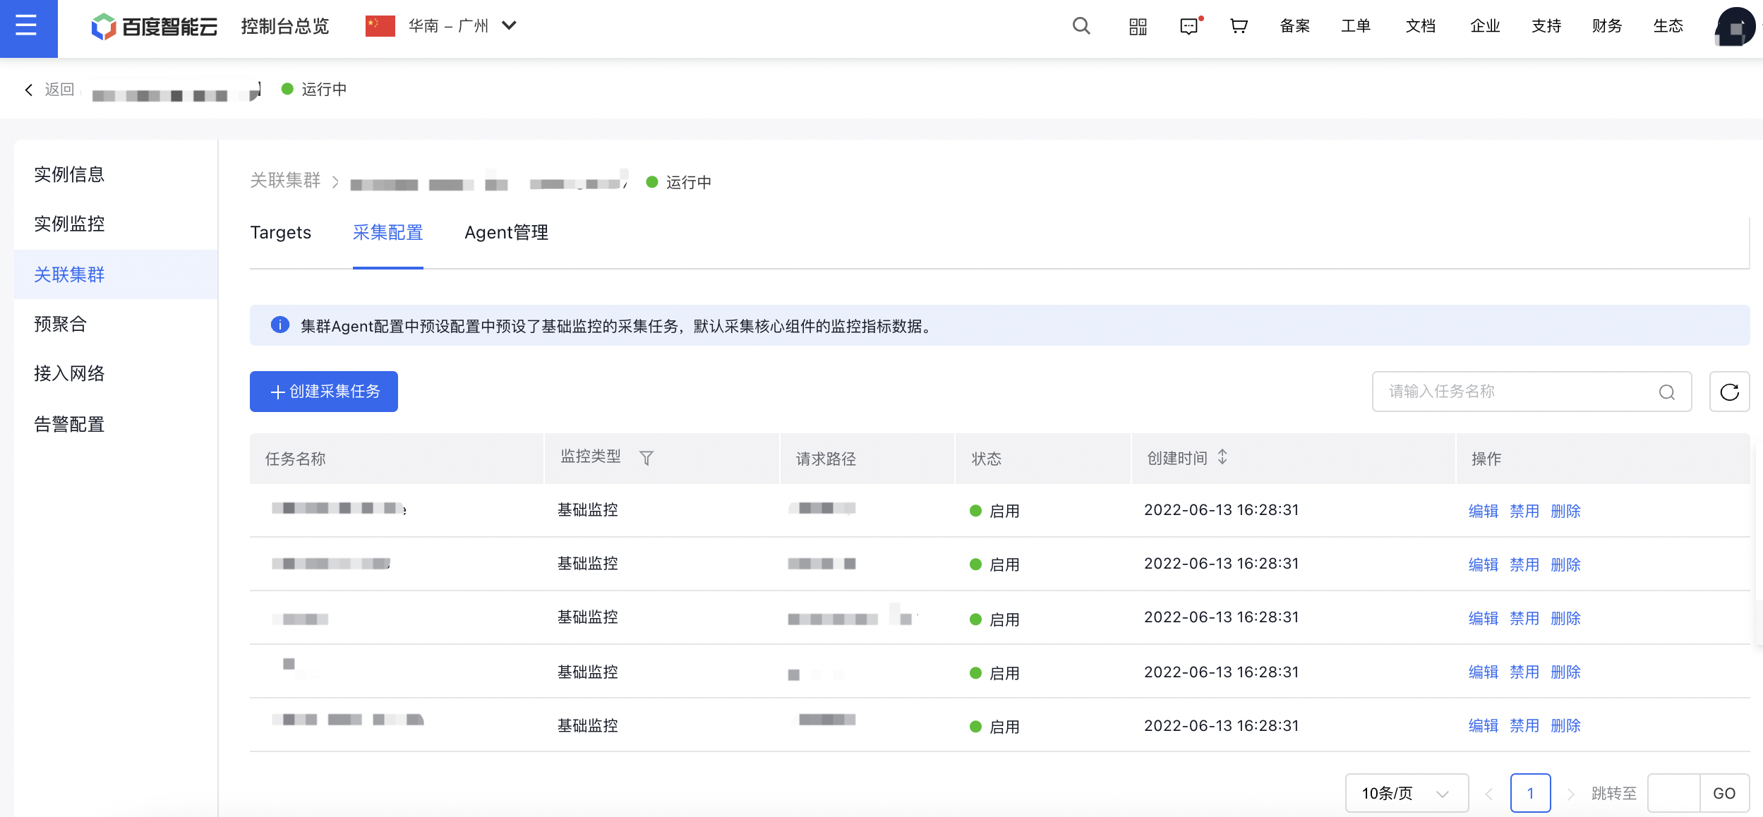Sort by 创建时间 arrows icon

(1222, 457)
